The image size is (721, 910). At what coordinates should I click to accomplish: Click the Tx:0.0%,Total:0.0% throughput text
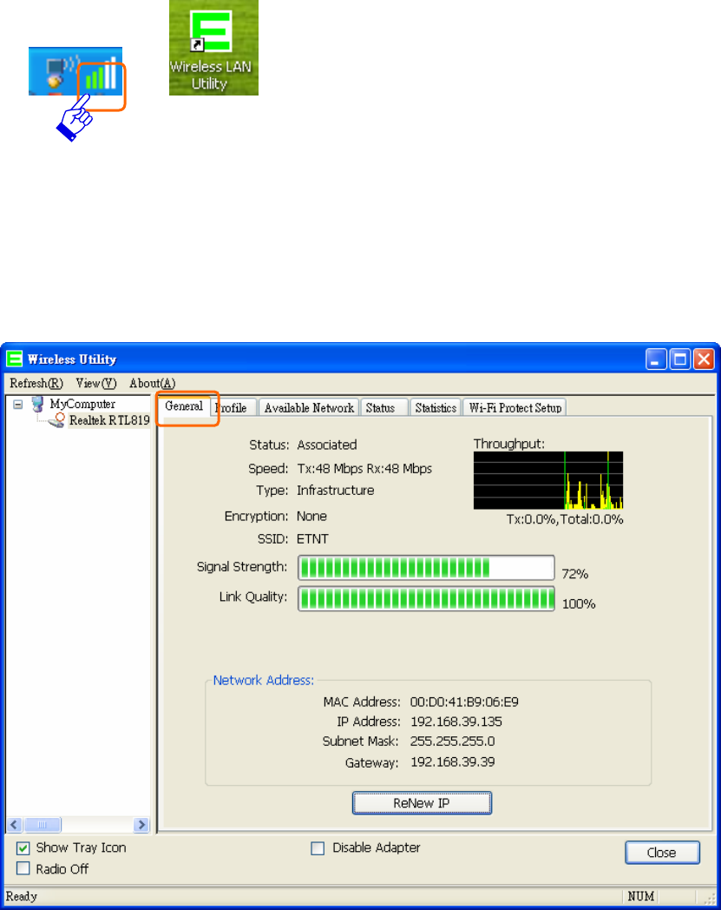(x=564, y=519)
